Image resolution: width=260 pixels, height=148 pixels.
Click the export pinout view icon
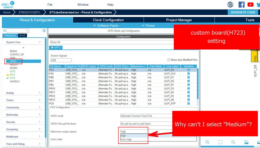[246, 142]
